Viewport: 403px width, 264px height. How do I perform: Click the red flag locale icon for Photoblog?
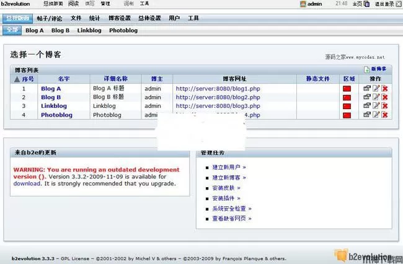click(x=347, y=115)
